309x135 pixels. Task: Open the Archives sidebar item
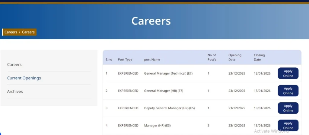click(x=15, y=92)
